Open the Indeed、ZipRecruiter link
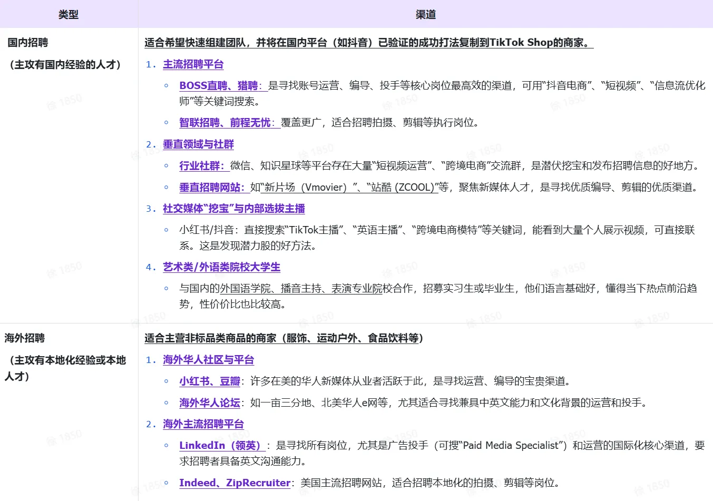 [x=235, y=483]
